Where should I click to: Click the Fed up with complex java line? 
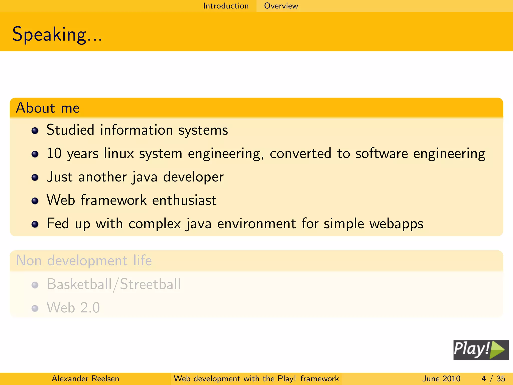[235, 224]
